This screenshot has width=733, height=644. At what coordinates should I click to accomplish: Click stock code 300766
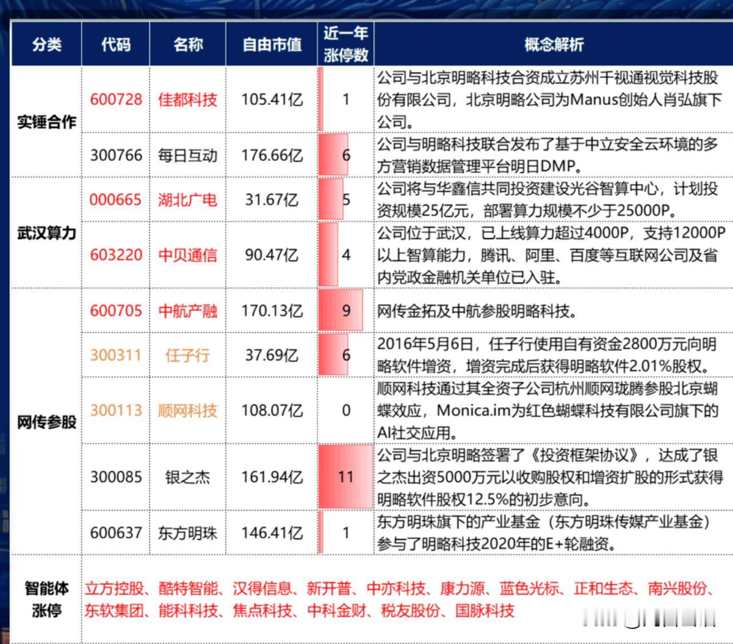[116, 155]
